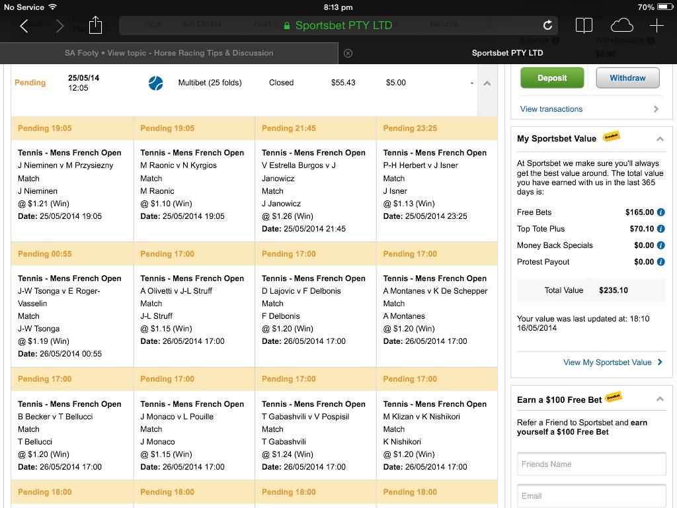Show info for Top Tote Plus value

click(660, 228)
